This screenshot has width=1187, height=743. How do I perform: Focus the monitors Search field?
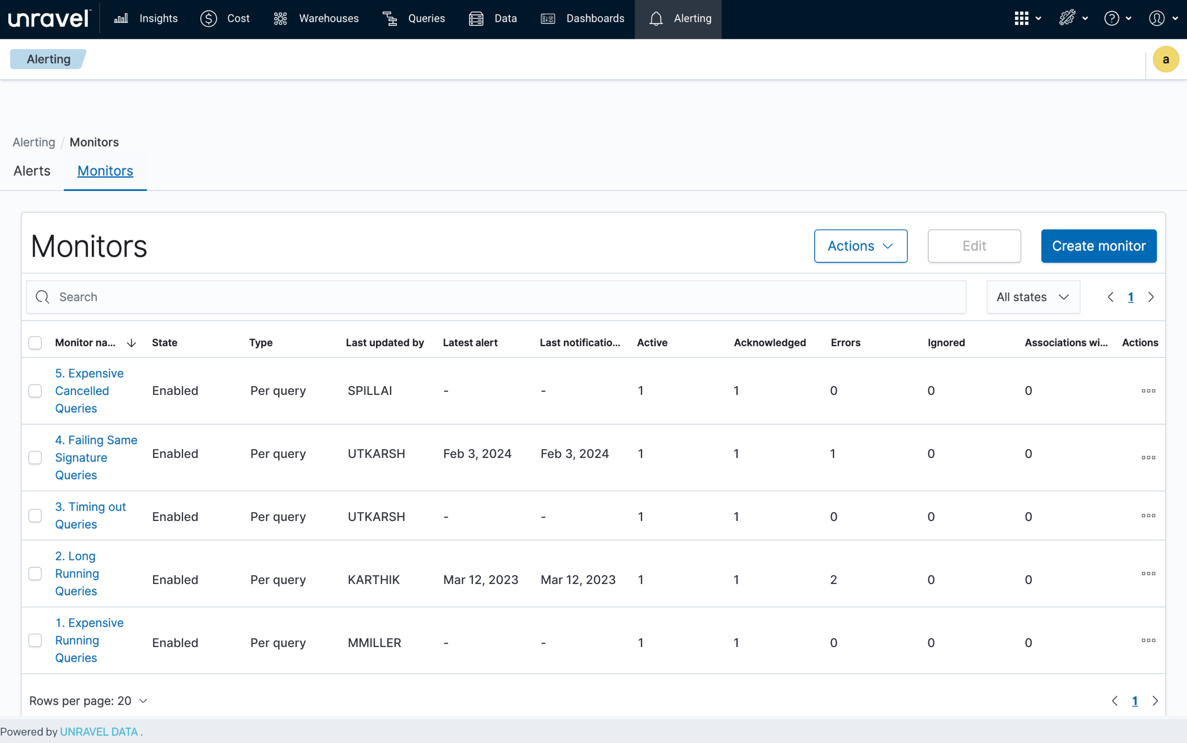point(497,297)
